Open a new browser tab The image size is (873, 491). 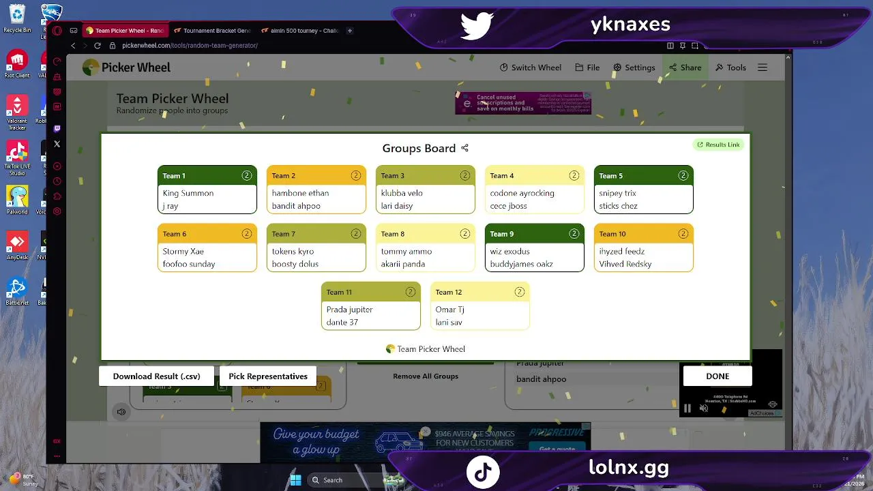coord(350,31)
